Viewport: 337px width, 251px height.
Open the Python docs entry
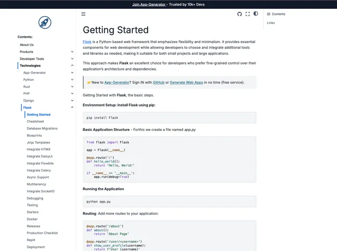28,79
